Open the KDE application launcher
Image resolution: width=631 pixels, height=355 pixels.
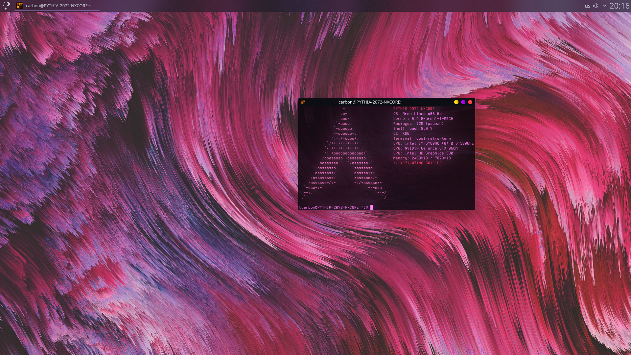pos(6,6)
